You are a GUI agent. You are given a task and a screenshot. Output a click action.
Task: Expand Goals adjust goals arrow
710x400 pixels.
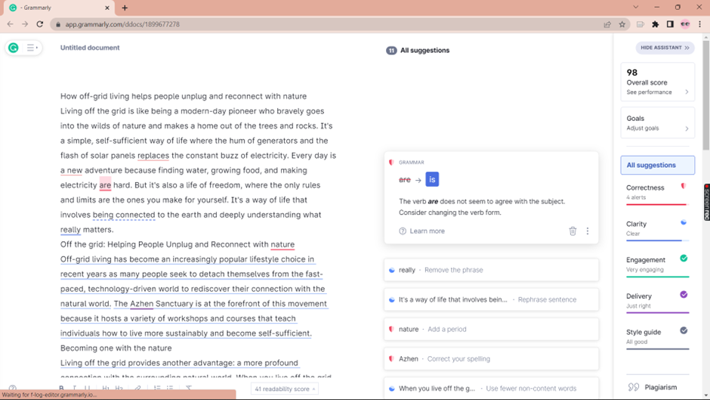(687, 129)
